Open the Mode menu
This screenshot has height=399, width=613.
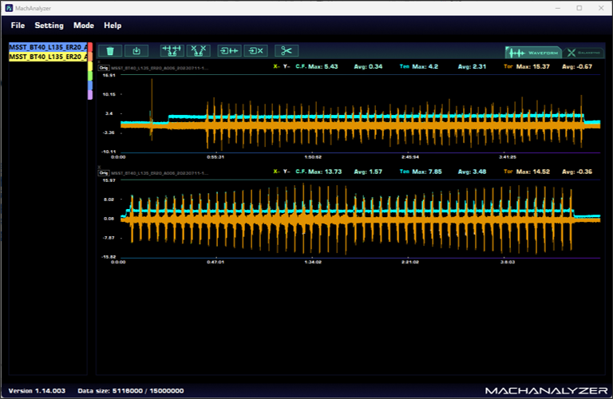click(84, 26)
